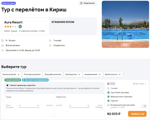
Task: Enable the Индивидуальный трансфер switch
Action: point(144,106)
